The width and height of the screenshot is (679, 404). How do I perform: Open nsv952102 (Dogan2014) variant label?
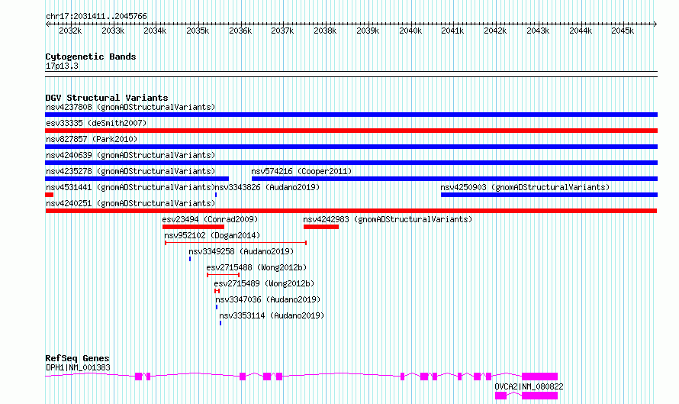tap(212, 235)
